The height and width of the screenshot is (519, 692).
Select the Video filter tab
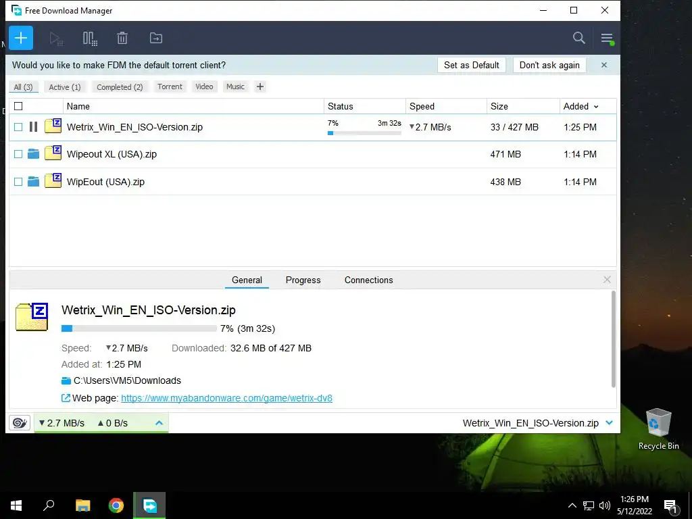[x=204, y=86]
